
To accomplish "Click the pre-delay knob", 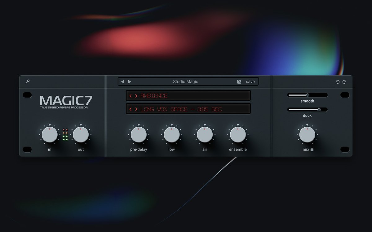I will coord(138,134).
